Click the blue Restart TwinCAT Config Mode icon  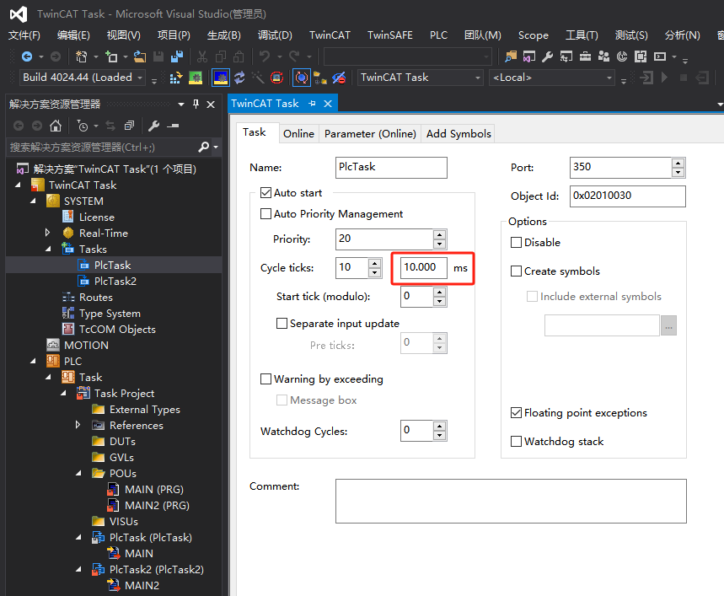pos(221,78)
